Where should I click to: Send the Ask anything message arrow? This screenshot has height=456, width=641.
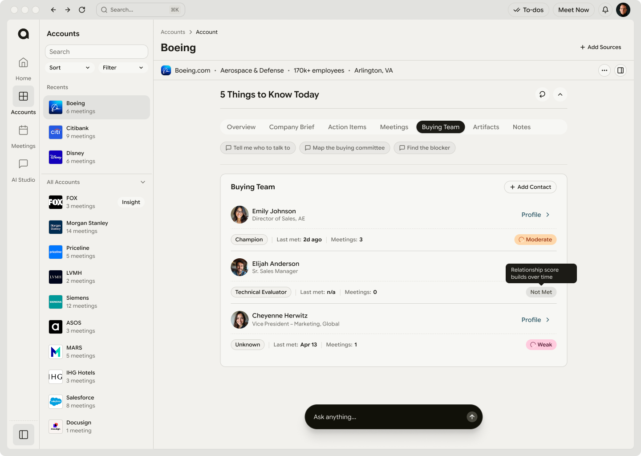coord(472,417)
